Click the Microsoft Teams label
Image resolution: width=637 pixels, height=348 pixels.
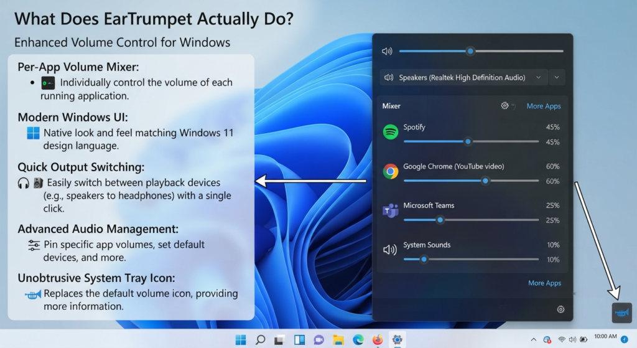point(429,205)
